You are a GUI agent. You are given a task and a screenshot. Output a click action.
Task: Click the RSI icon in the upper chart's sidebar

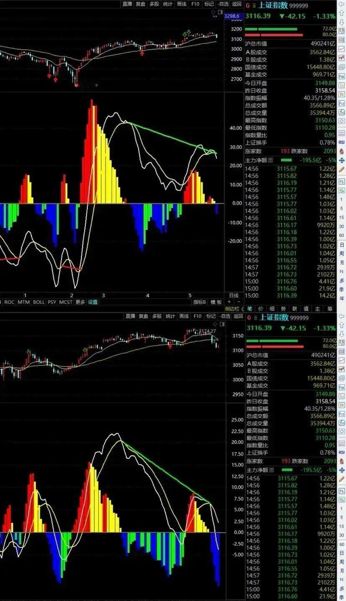click(x=341, y=142)
